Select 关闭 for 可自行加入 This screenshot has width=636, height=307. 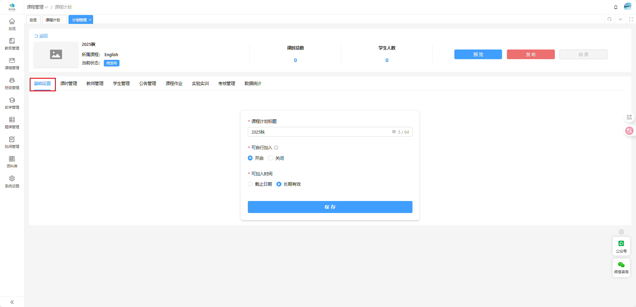point(271,158)
